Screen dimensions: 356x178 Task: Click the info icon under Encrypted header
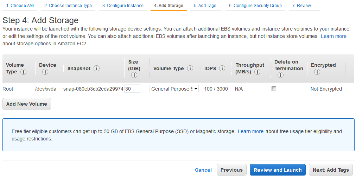317,72
